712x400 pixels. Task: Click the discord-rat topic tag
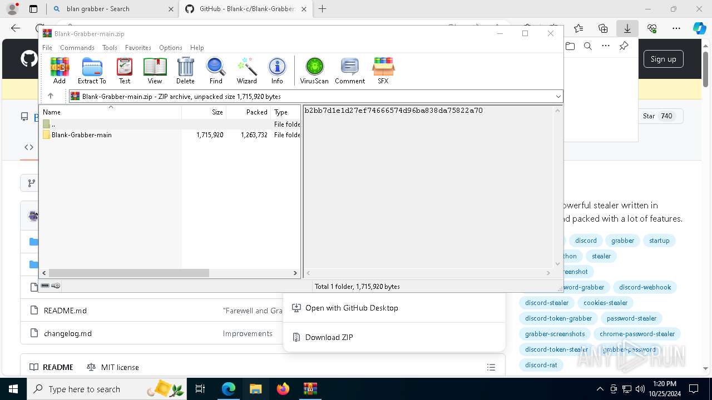[x=541, y=365]
